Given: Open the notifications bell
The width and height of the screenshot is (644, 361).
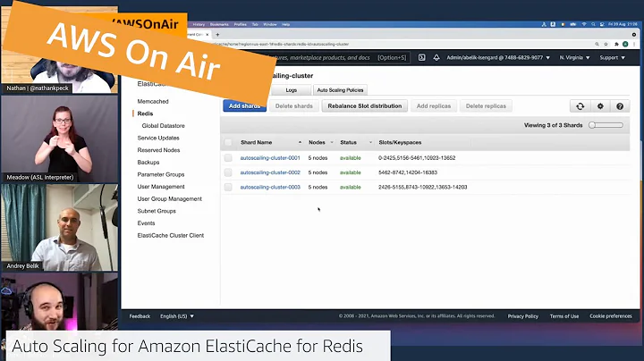Looking at the screenshot, I should (436, 57).
